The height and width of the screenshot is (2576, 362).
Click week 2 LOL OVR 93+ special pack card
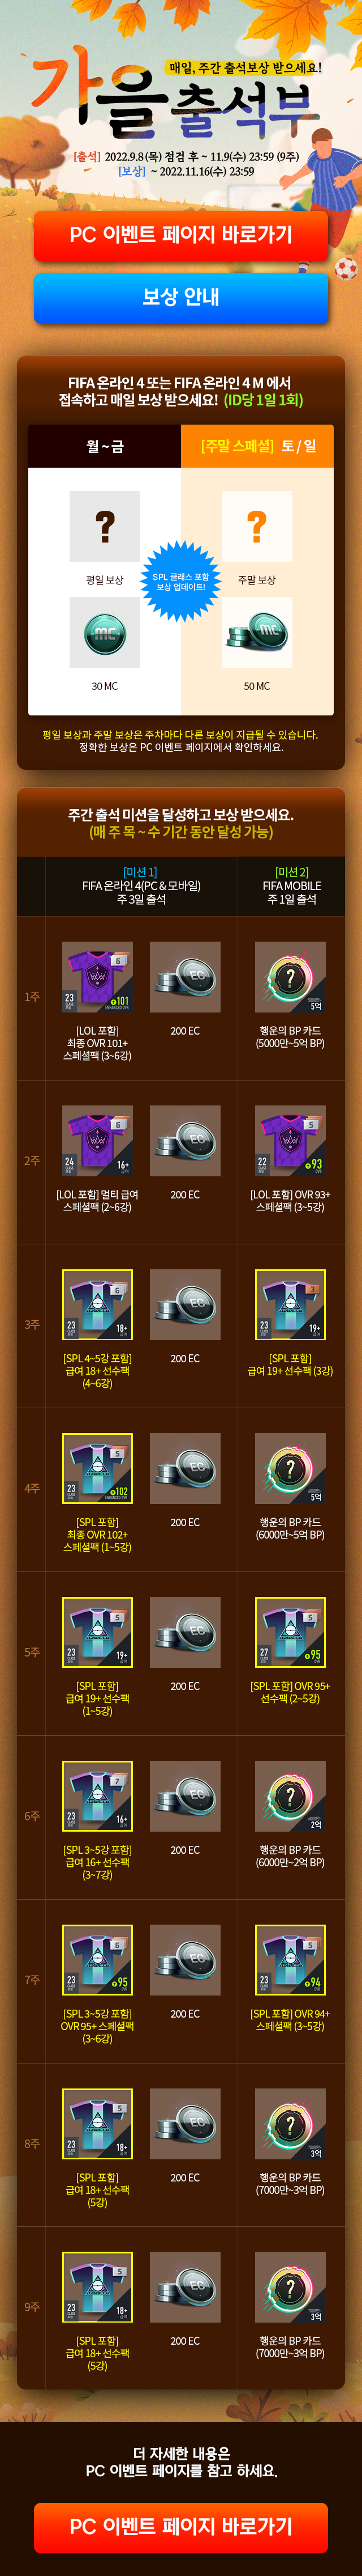290,1141
